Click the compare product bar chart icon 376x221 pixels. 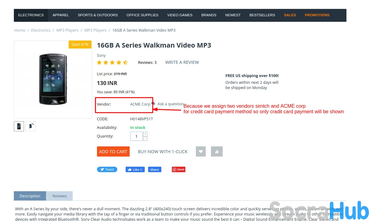click(x=217, y=151)
